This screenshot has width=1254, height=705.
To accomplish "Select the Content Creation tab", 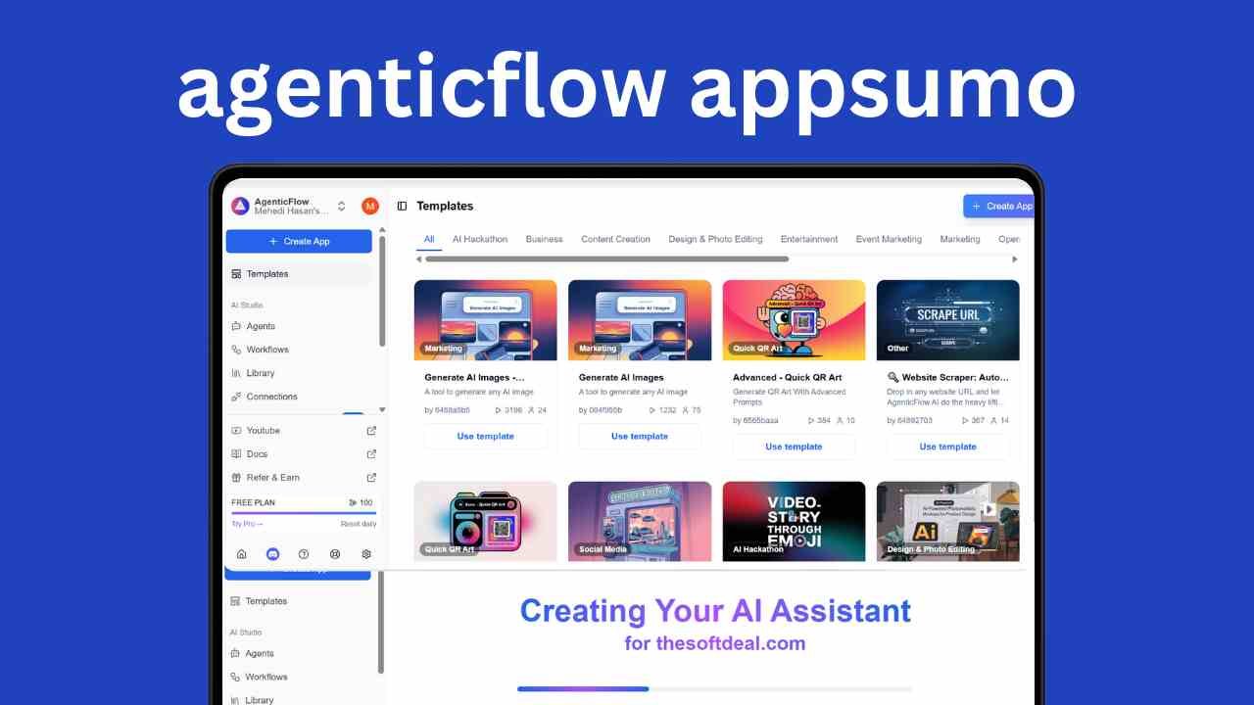I will (615, 239).
